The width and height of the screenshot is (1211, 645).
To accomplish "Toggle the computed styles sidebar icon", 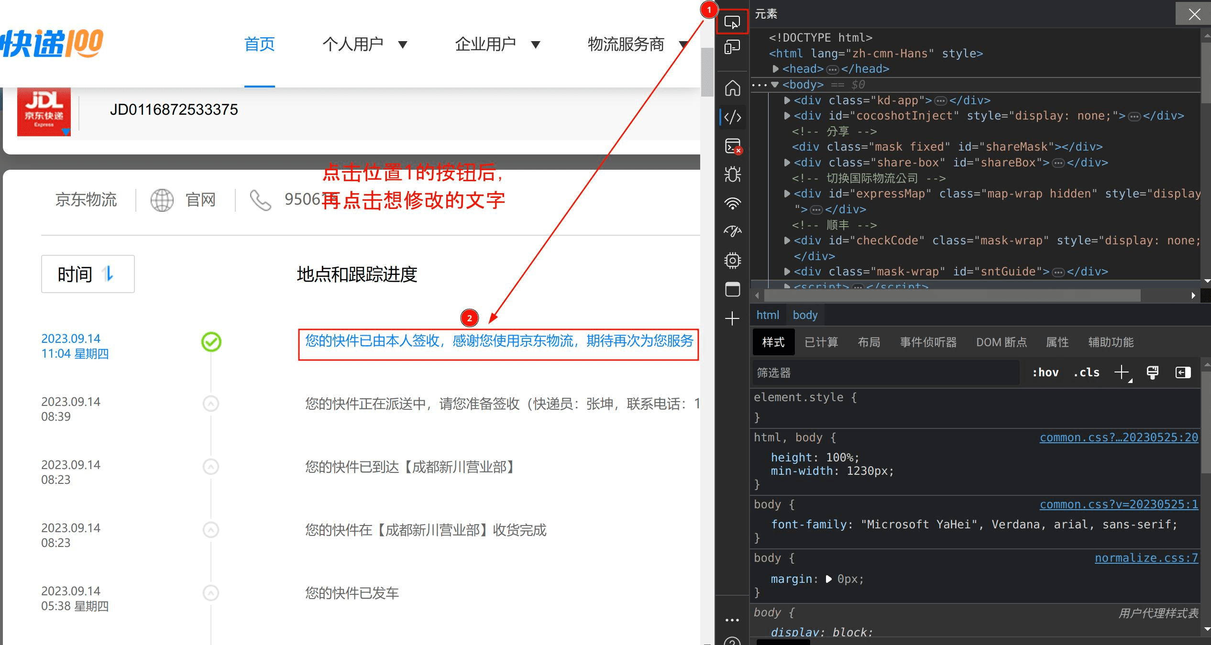I will click(x=1183, y=372).
